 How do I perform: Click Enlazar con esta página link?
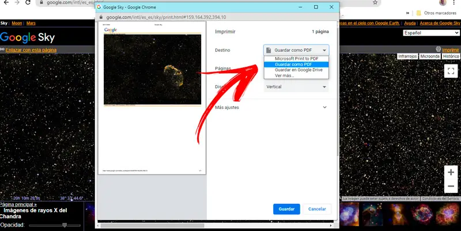coord(31,50)
